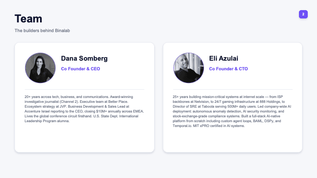
Task: Select Eli Azulai's biography paragraph
Action: pyautogui.click(x=232, y=111)
